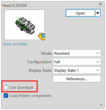Click the Full value in the Configuration box
This screenshot has height=110, width=106.
pyautogui.click(x=57, y=62)
